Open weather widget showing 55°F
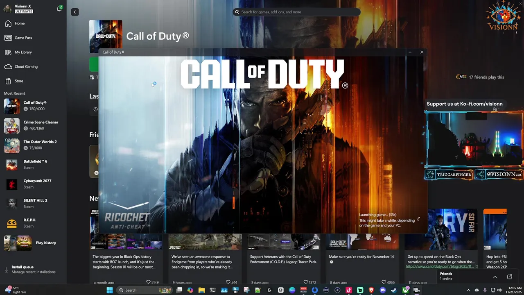 16,290
